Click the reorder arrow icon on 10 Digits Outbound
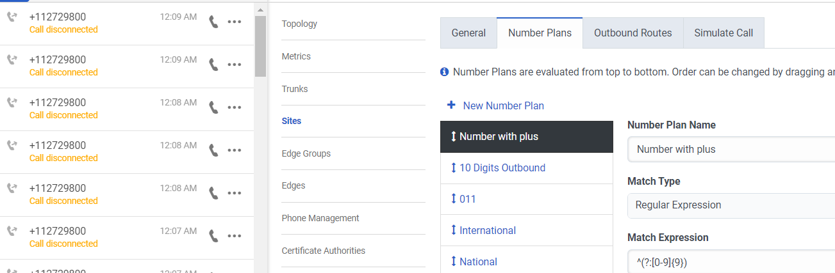 point(454,168)
